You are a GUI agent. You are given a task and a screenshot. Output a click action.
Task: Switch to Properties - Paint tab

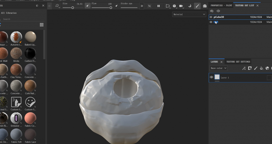coord(221,5)
